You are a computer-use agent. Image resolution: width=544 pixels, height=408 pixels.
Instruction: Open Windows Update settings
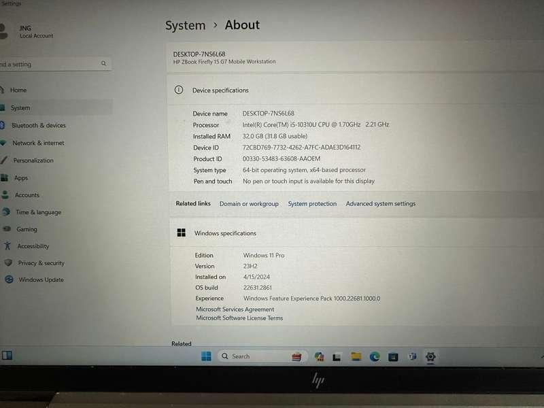point(41,279)
